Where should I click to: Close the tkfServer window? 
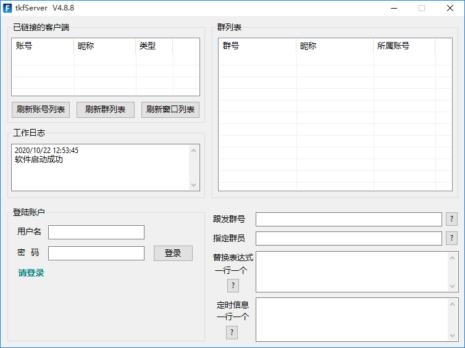tap(450, 8)
